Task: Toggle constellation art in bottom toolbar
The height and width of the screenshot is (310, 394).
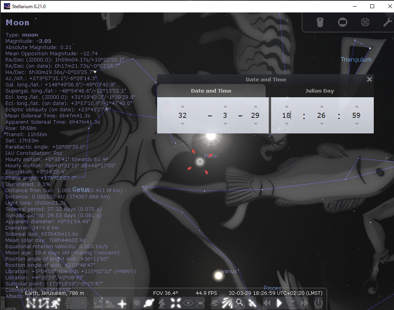Action: click(57, 303)
